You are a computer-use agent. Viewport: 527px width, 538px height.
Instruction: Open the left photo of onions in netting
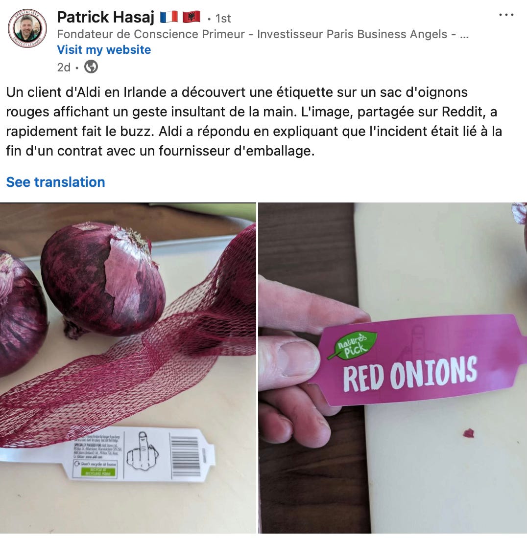click(x=128, y=368)
